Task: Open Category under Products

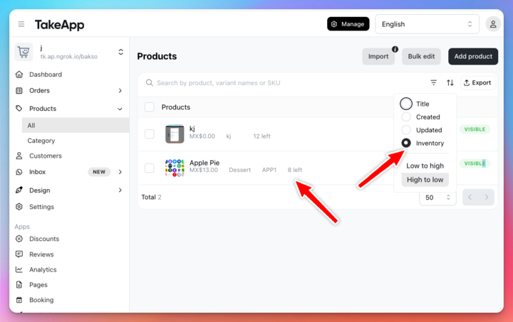Action: [x=41, y=141]
